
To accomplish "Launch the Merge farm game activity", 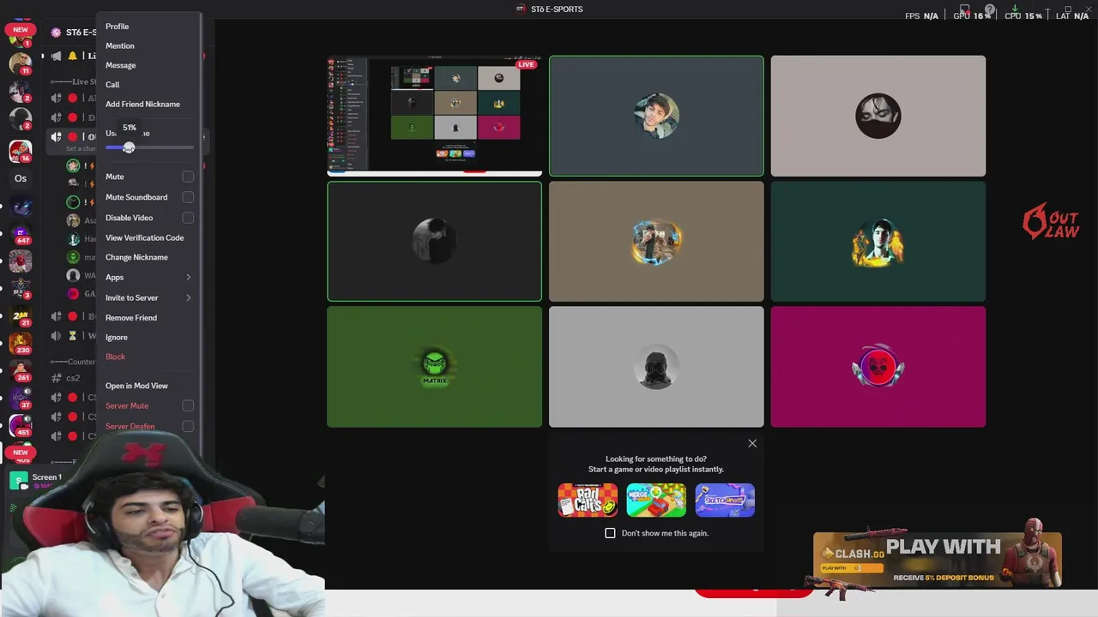I will (x=656, y=500).
